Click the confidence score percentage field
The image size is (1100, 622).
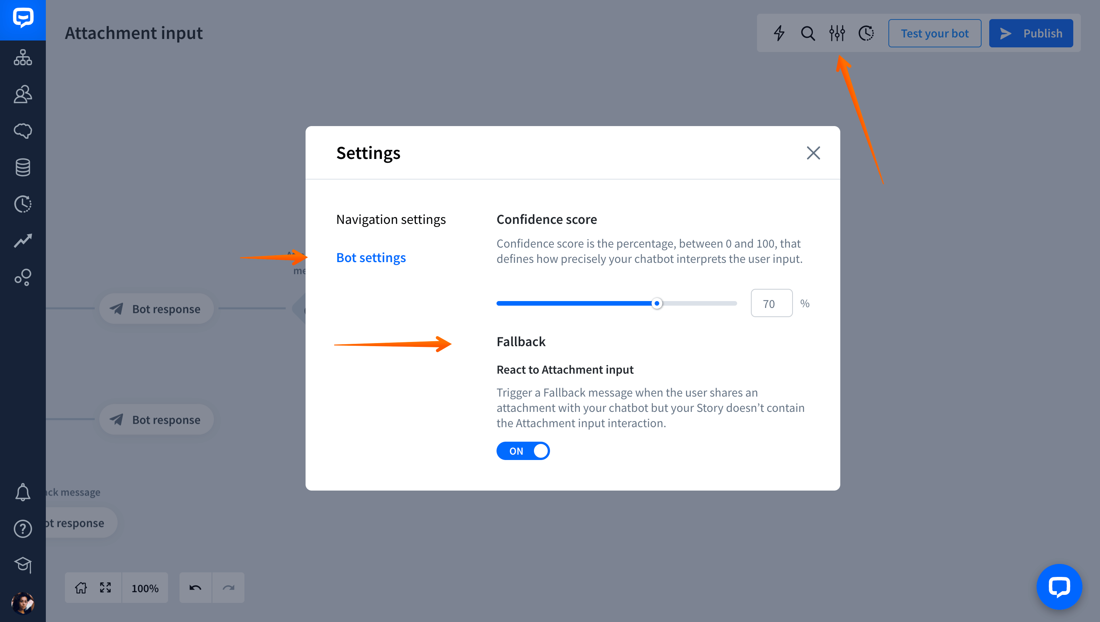771,303
